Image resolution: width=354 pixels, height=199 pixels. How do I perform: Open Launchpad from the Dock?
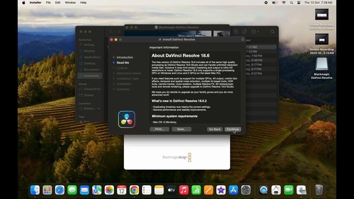[47, 190]
